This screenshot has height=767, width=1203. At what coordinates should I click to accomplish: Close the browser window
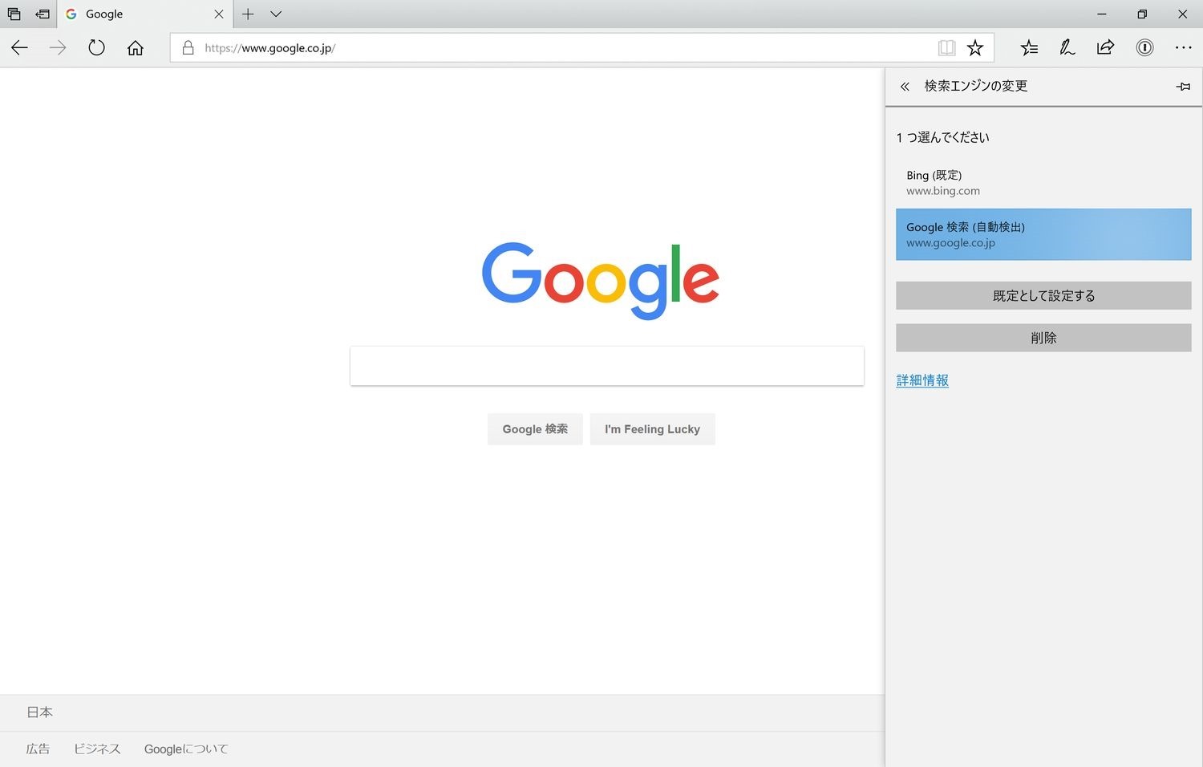point(1182,14)
